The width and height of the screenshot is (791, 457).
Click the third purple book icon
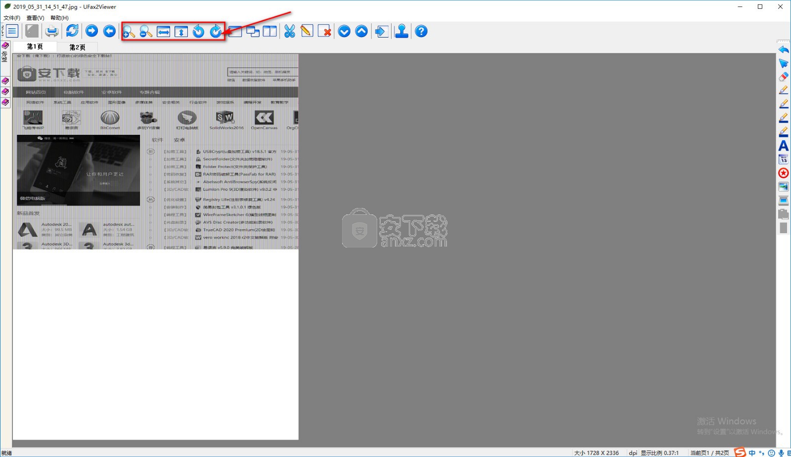point(5,91)
